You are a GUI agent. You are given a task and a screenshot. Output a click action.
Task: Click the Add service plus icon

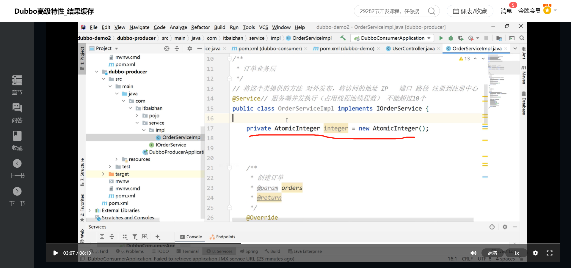[x=158, y=237]
